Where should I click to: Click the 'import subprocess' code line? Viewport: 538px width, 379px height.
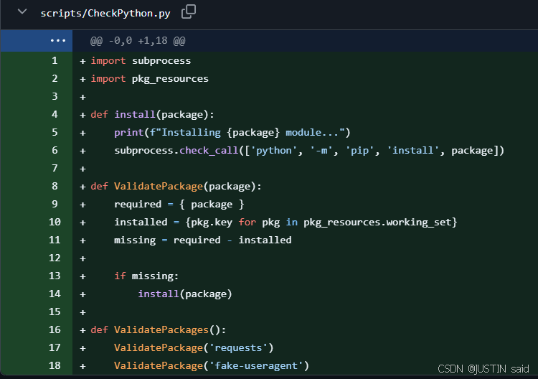point(141,60)
